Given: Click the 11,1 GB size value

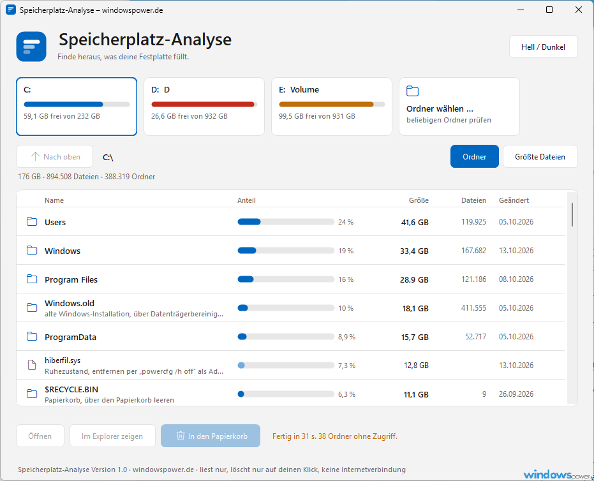Looking at the screenshot, I should (416, 395).
